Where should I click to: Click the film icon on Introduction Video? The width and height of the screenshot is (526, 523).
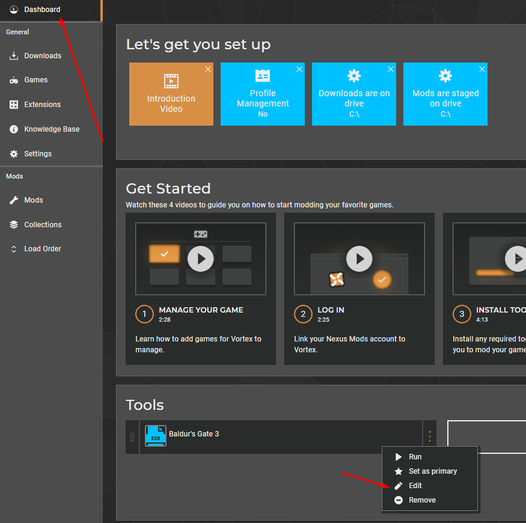(171, 81)
